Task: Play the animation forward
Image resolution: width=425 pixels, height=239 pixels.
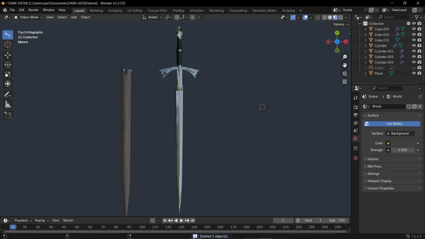Action: click(181, 220)
